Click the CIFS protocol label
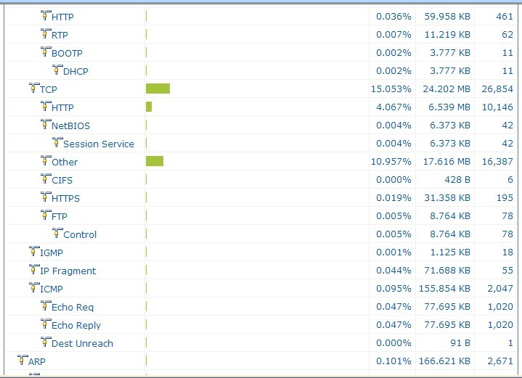This screenshot has height=378, width=522. 62,180
